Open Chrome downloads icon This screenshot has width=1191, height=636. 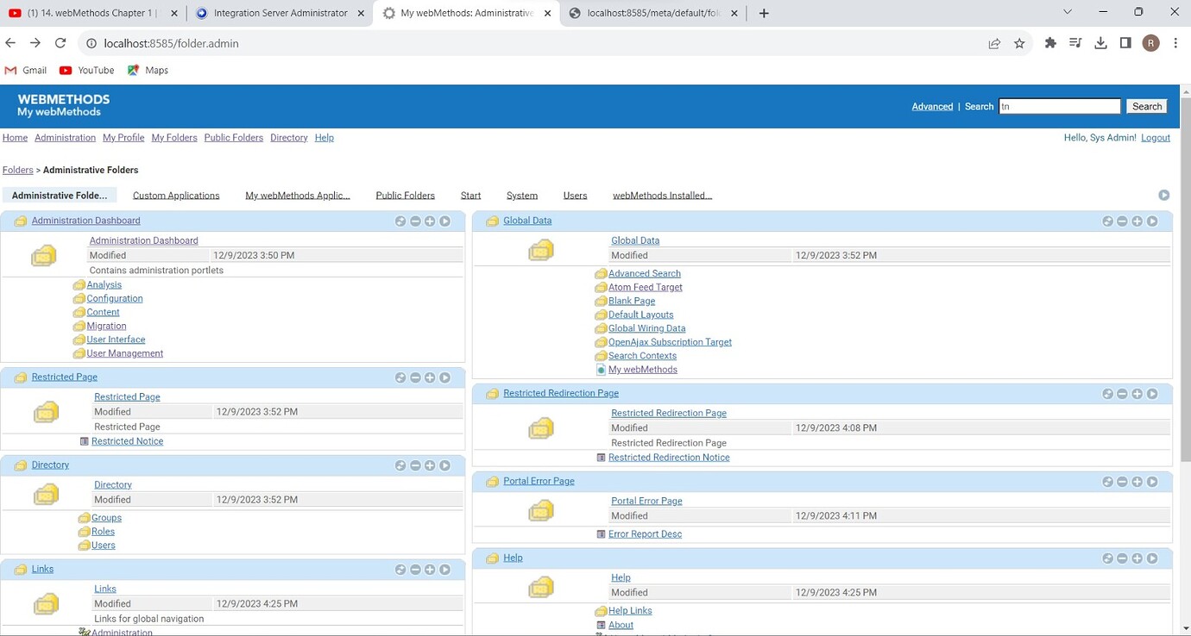[1100, 43]
